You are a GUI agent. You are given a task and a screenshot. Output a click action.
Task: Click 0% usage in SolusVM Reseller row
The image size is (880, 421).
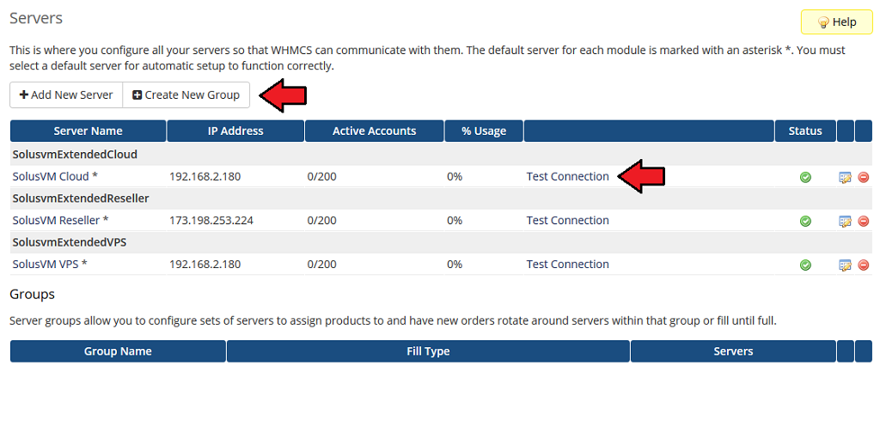(x=455, y=220)
